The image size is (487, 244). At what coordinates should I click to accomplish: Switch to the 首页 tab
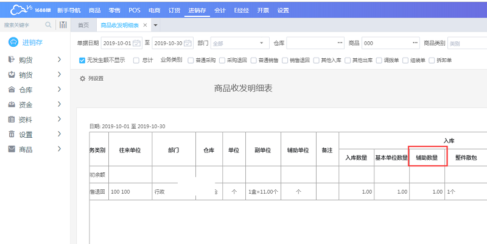83,25
